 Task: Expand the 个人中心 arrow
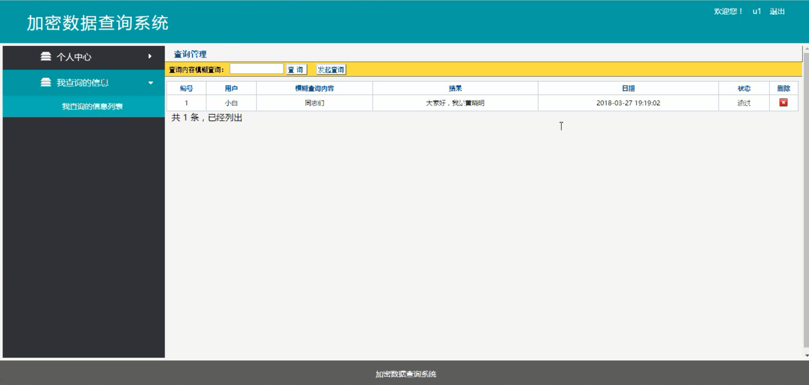(150, 57)
